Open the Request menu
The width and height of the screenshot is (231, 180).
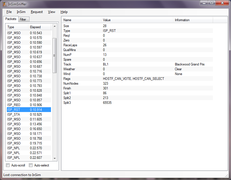[37, 12]
